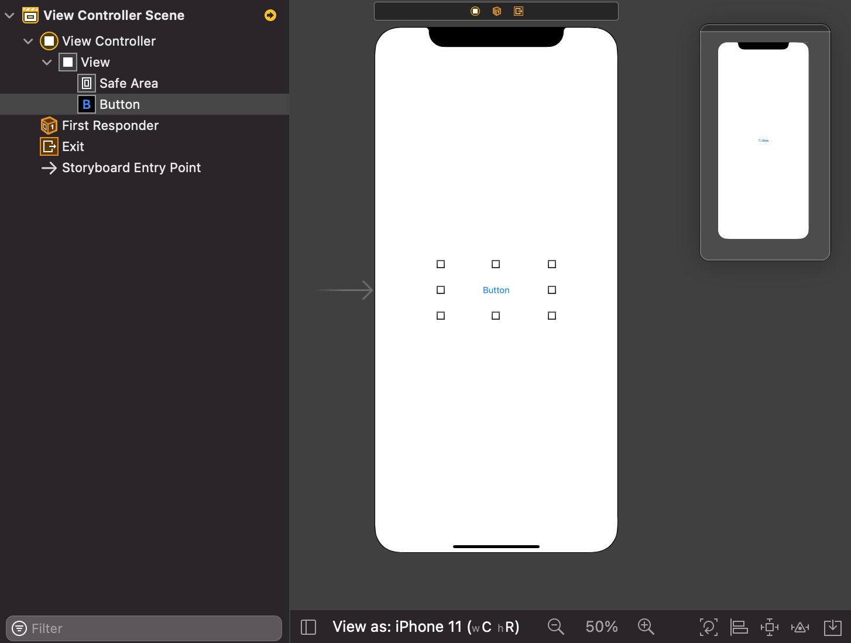Open the Align constraints tool

click(739, 627)
